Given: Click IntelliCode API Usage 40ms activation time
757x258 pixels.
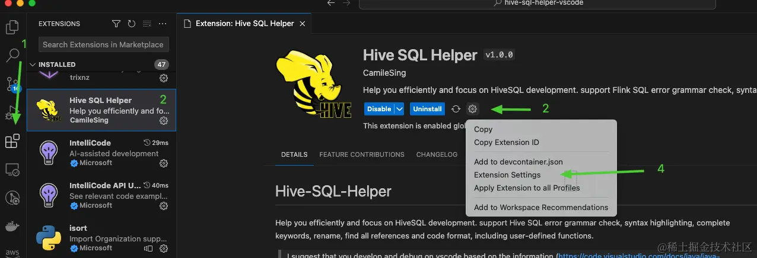Looking at the screenshot, I should pos(157,185).
